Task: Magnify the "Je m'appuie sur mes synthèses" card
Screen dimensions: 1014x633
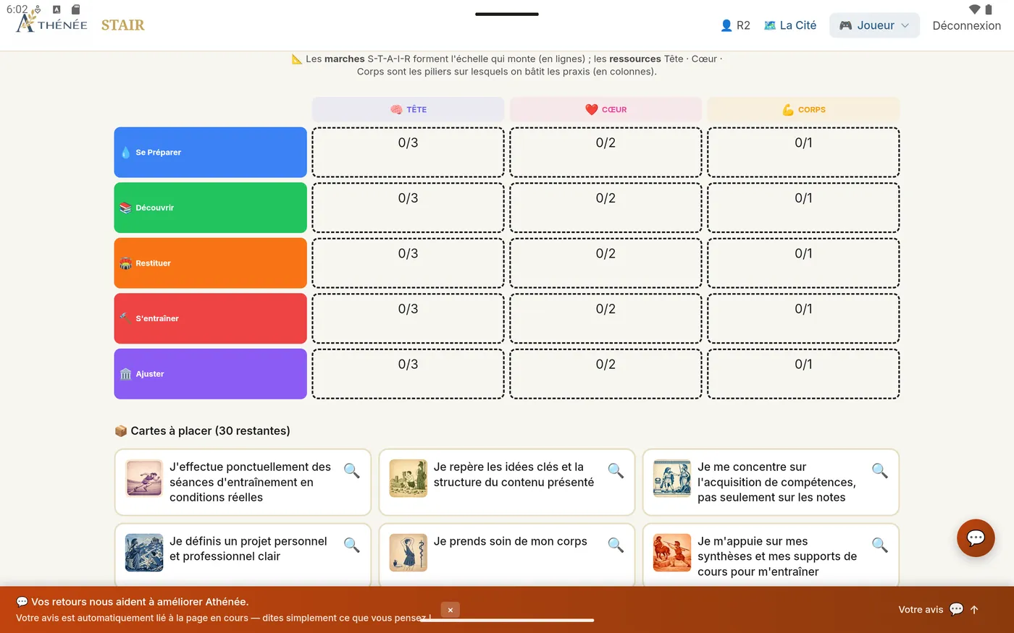Action: [x=880, y=545]
